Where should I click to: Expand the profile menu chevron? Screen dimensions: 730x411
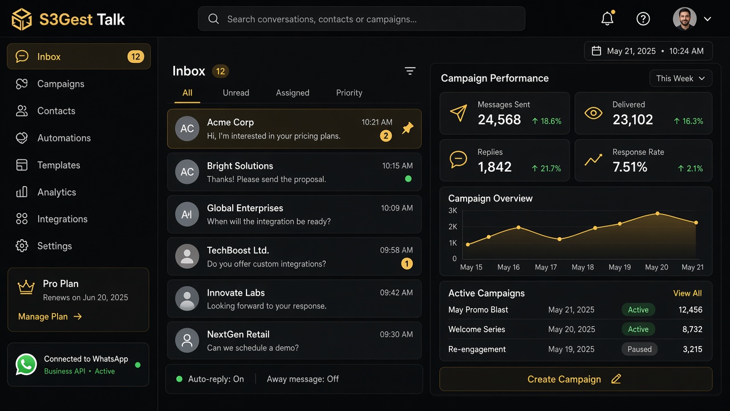tap(708, 19)
